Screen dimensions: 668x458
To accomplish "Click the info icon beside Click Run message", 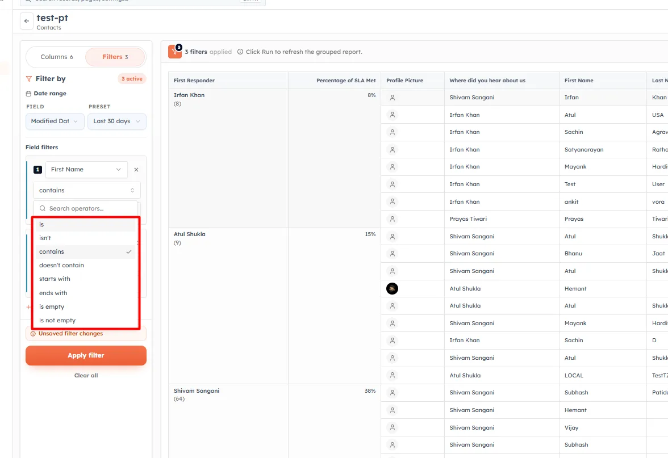I will coord(240,52).
